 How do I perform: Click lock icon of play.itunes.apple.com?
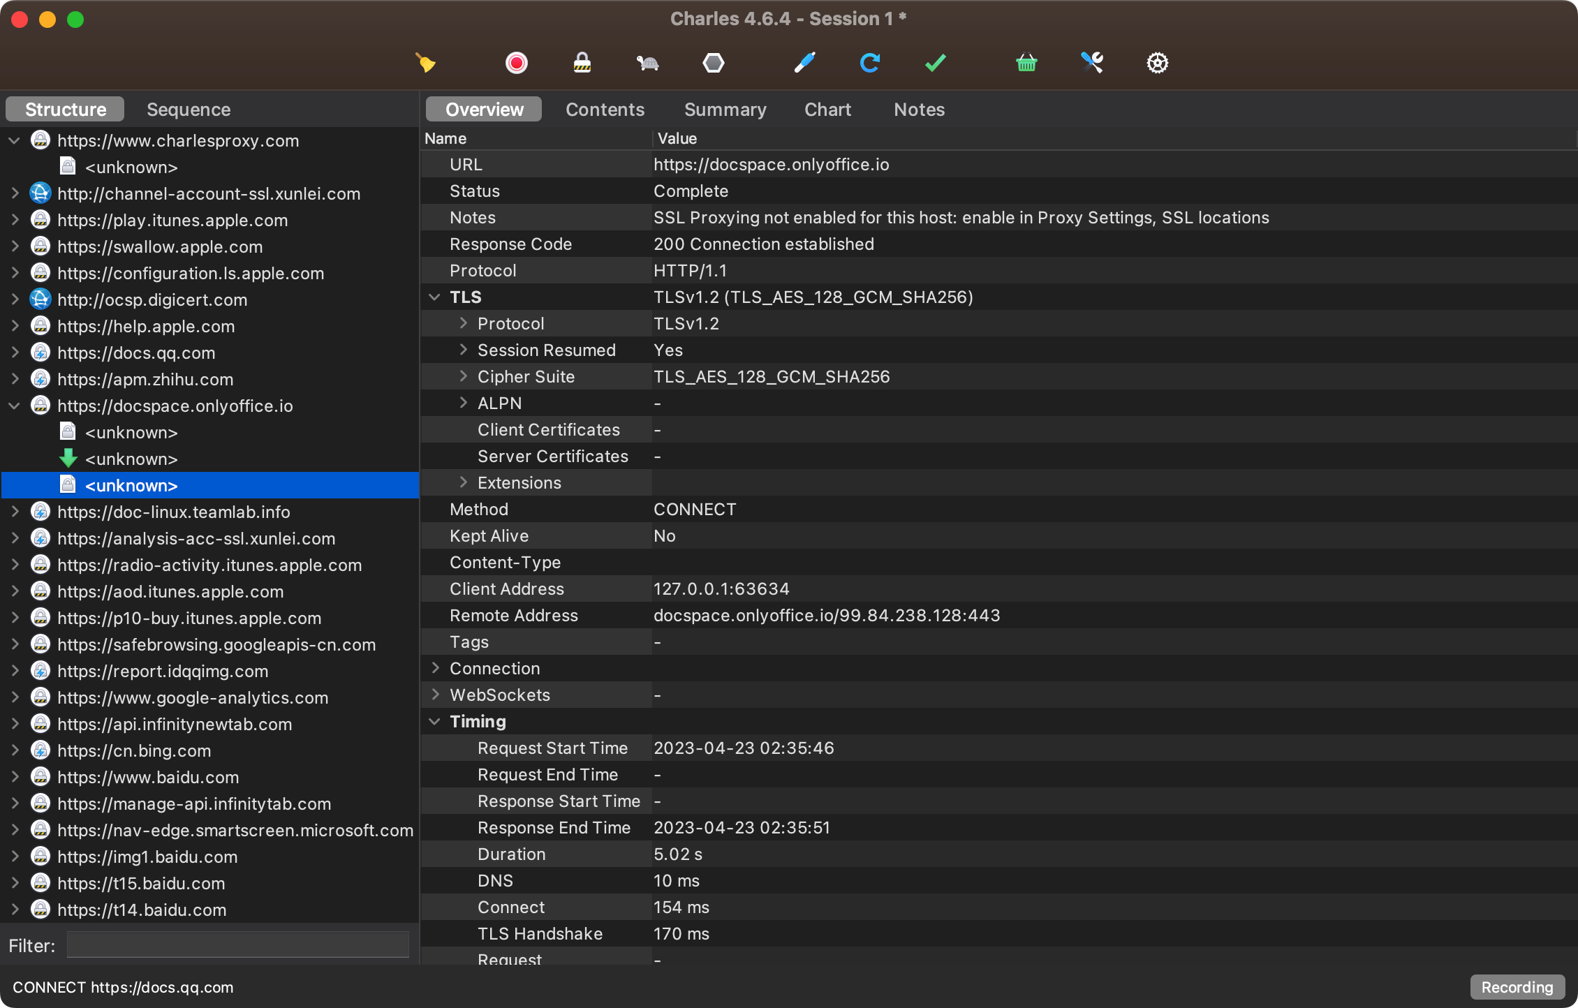[x=40, y=220]
